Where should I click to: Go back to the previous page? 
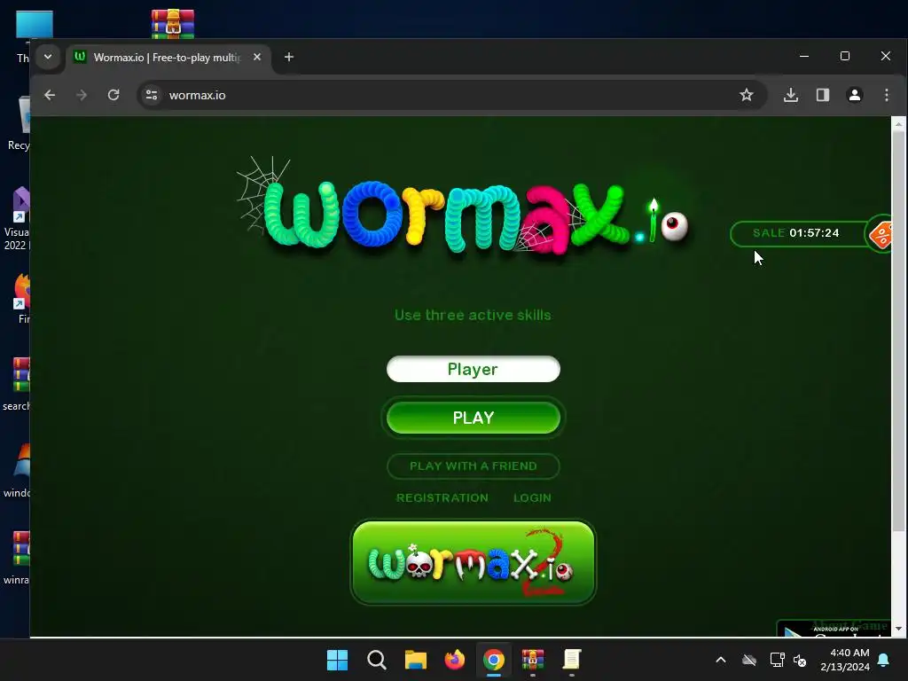click(50, 95)
